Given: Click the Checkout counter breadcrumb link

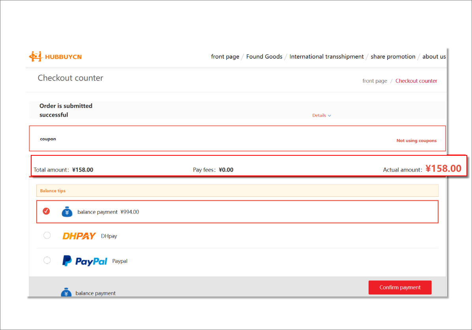Looking at the screenshot, I should tap(416, 81).
